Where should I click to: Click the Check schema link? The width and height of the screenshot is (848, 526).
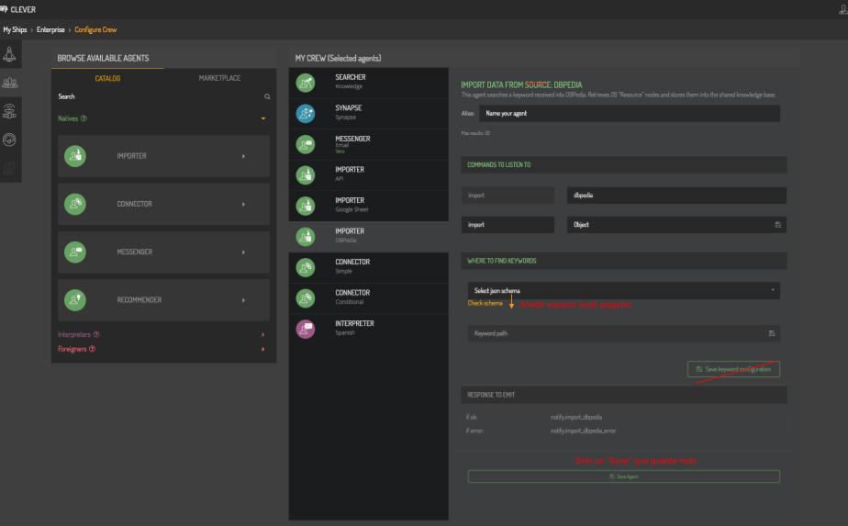[x=485, y=303]
